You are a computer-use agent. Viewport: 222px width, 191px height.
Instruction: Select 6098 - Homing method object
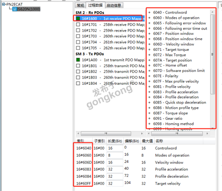[x=174, y=124]
